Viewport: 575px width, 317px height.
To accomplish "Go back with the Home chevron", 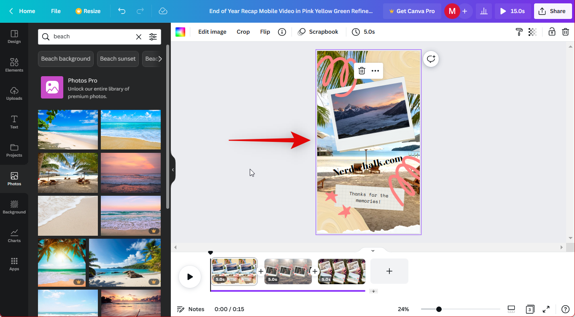I will [11, 11].
